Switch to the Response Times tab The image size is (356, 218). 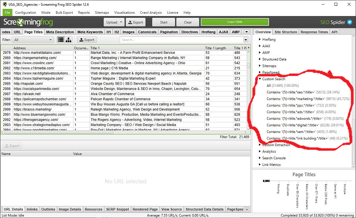click(x=314, y=32)
